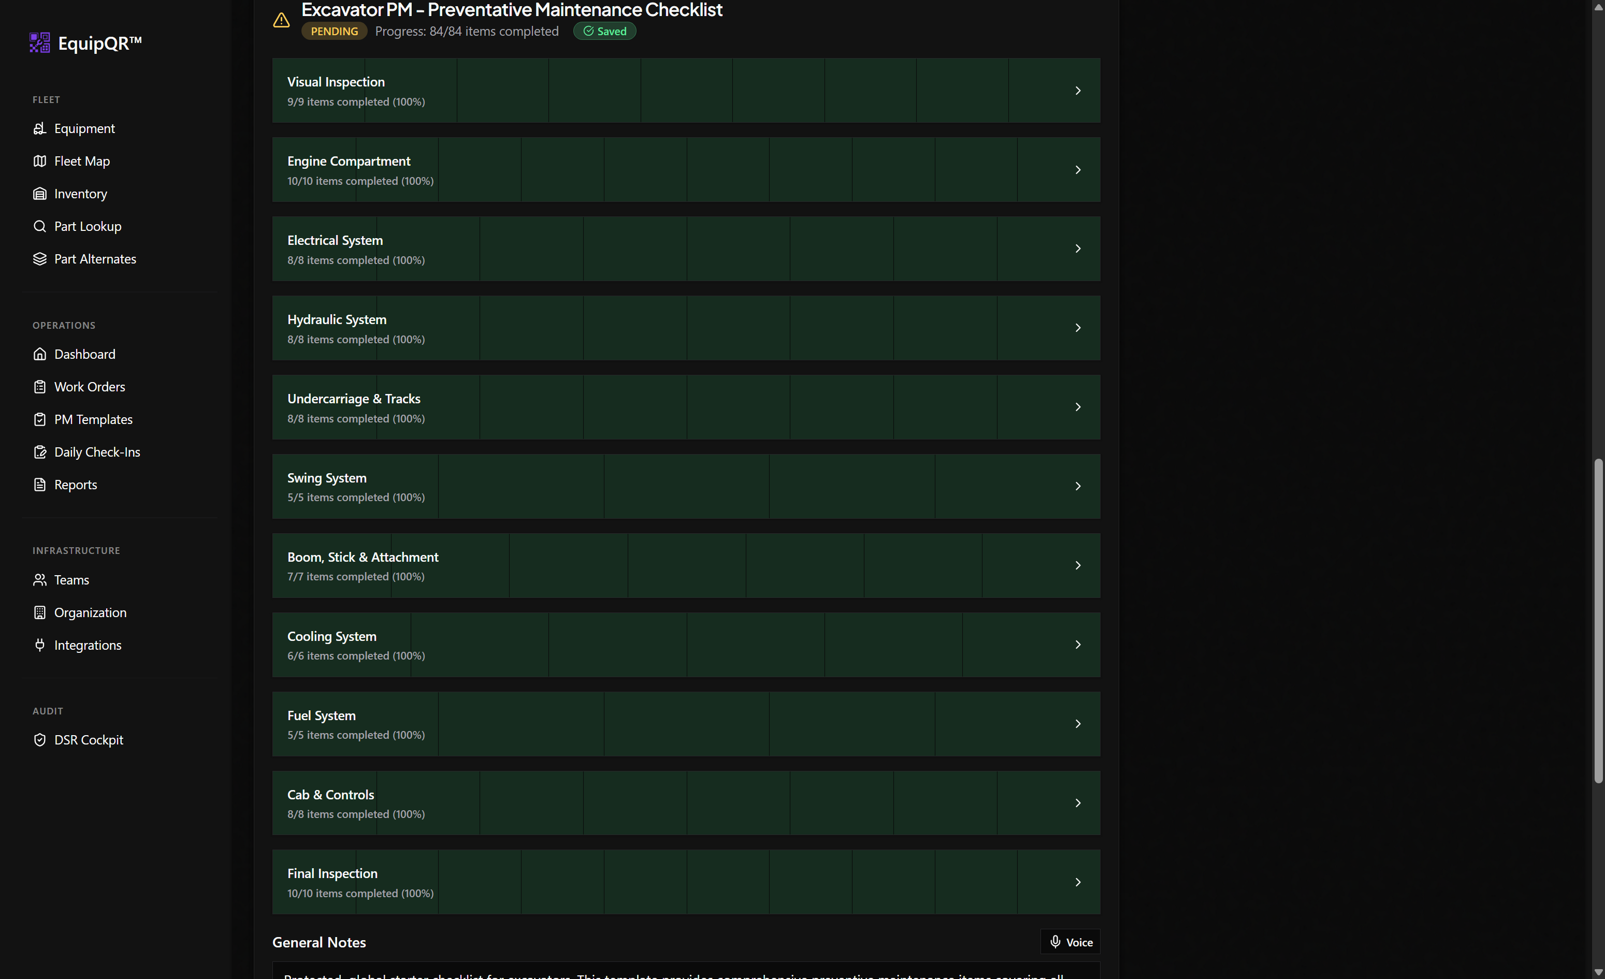The image size is (1605, 979).
Task: Click the Equipment sidebar icon
Action: 40,128
